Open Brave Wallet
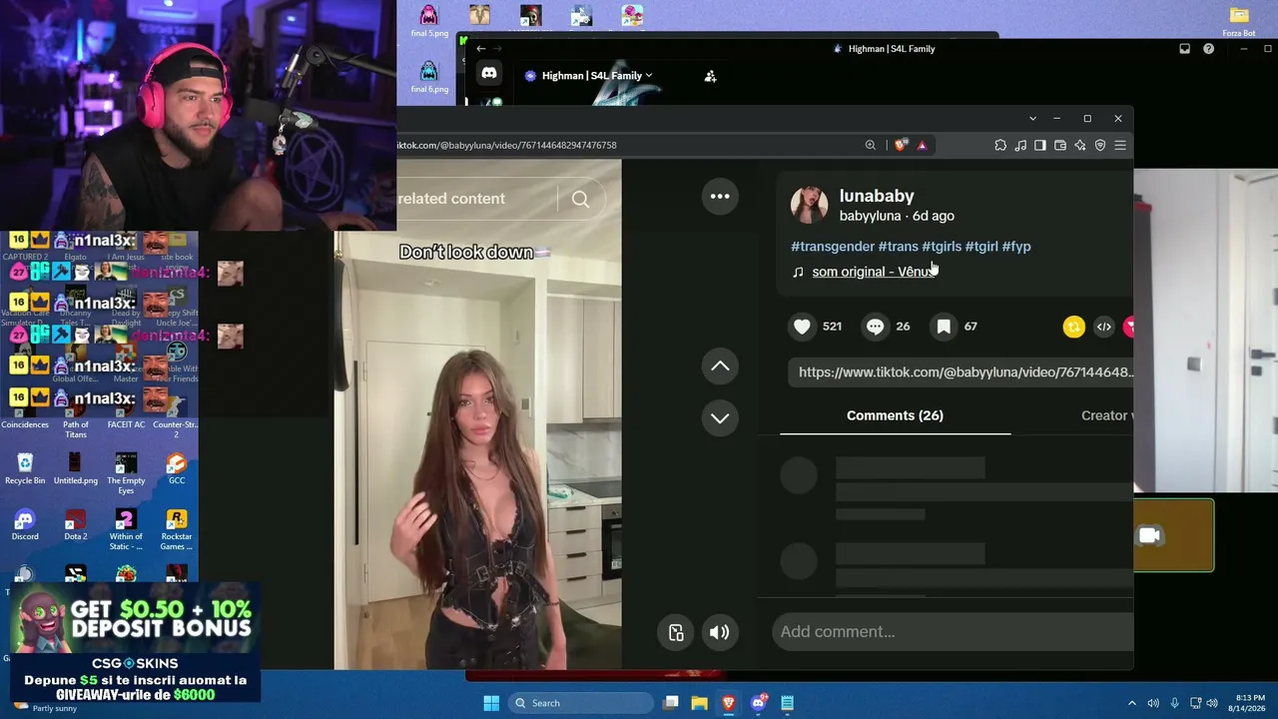The image size is (1278, 719). coord(1060,146)
